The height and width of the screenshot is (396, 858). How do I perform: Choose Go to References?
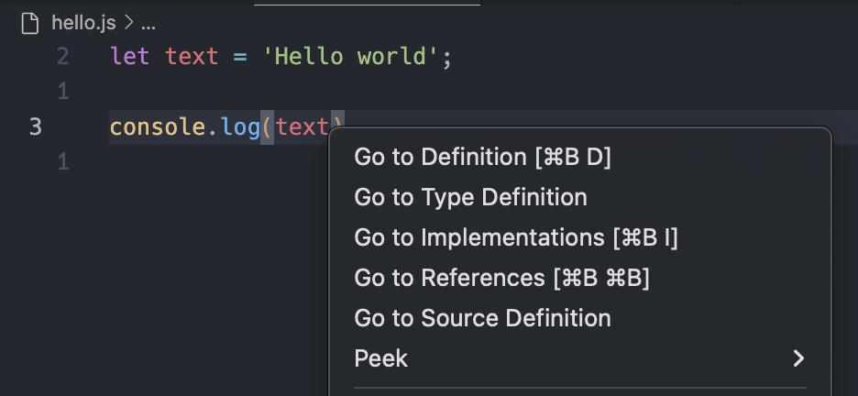click(x=501, y=278)
